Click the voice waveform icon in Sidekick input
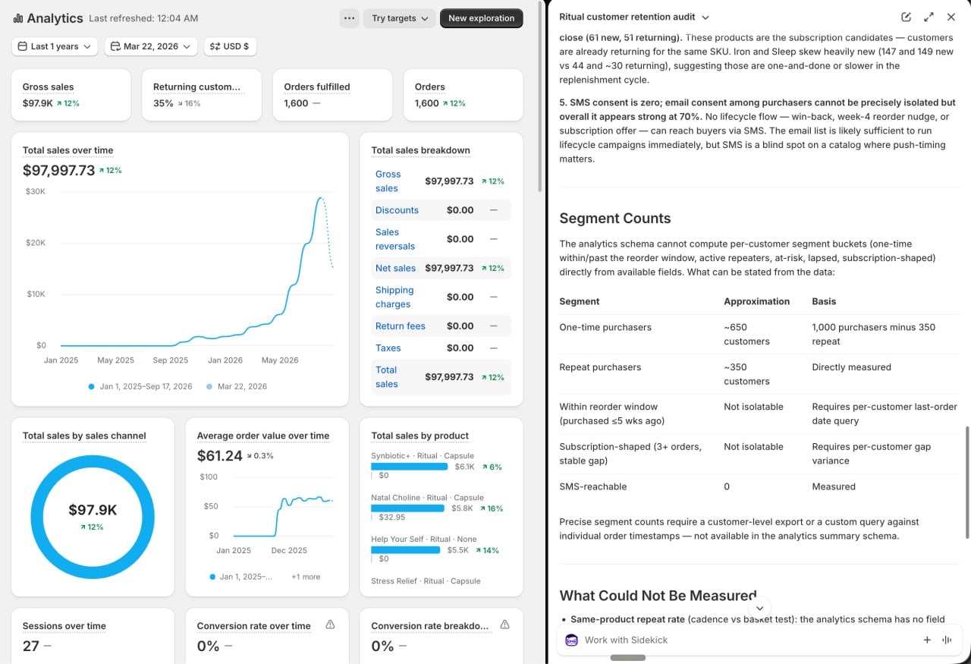This screenshot has width=971, height=664. [947, 640]
